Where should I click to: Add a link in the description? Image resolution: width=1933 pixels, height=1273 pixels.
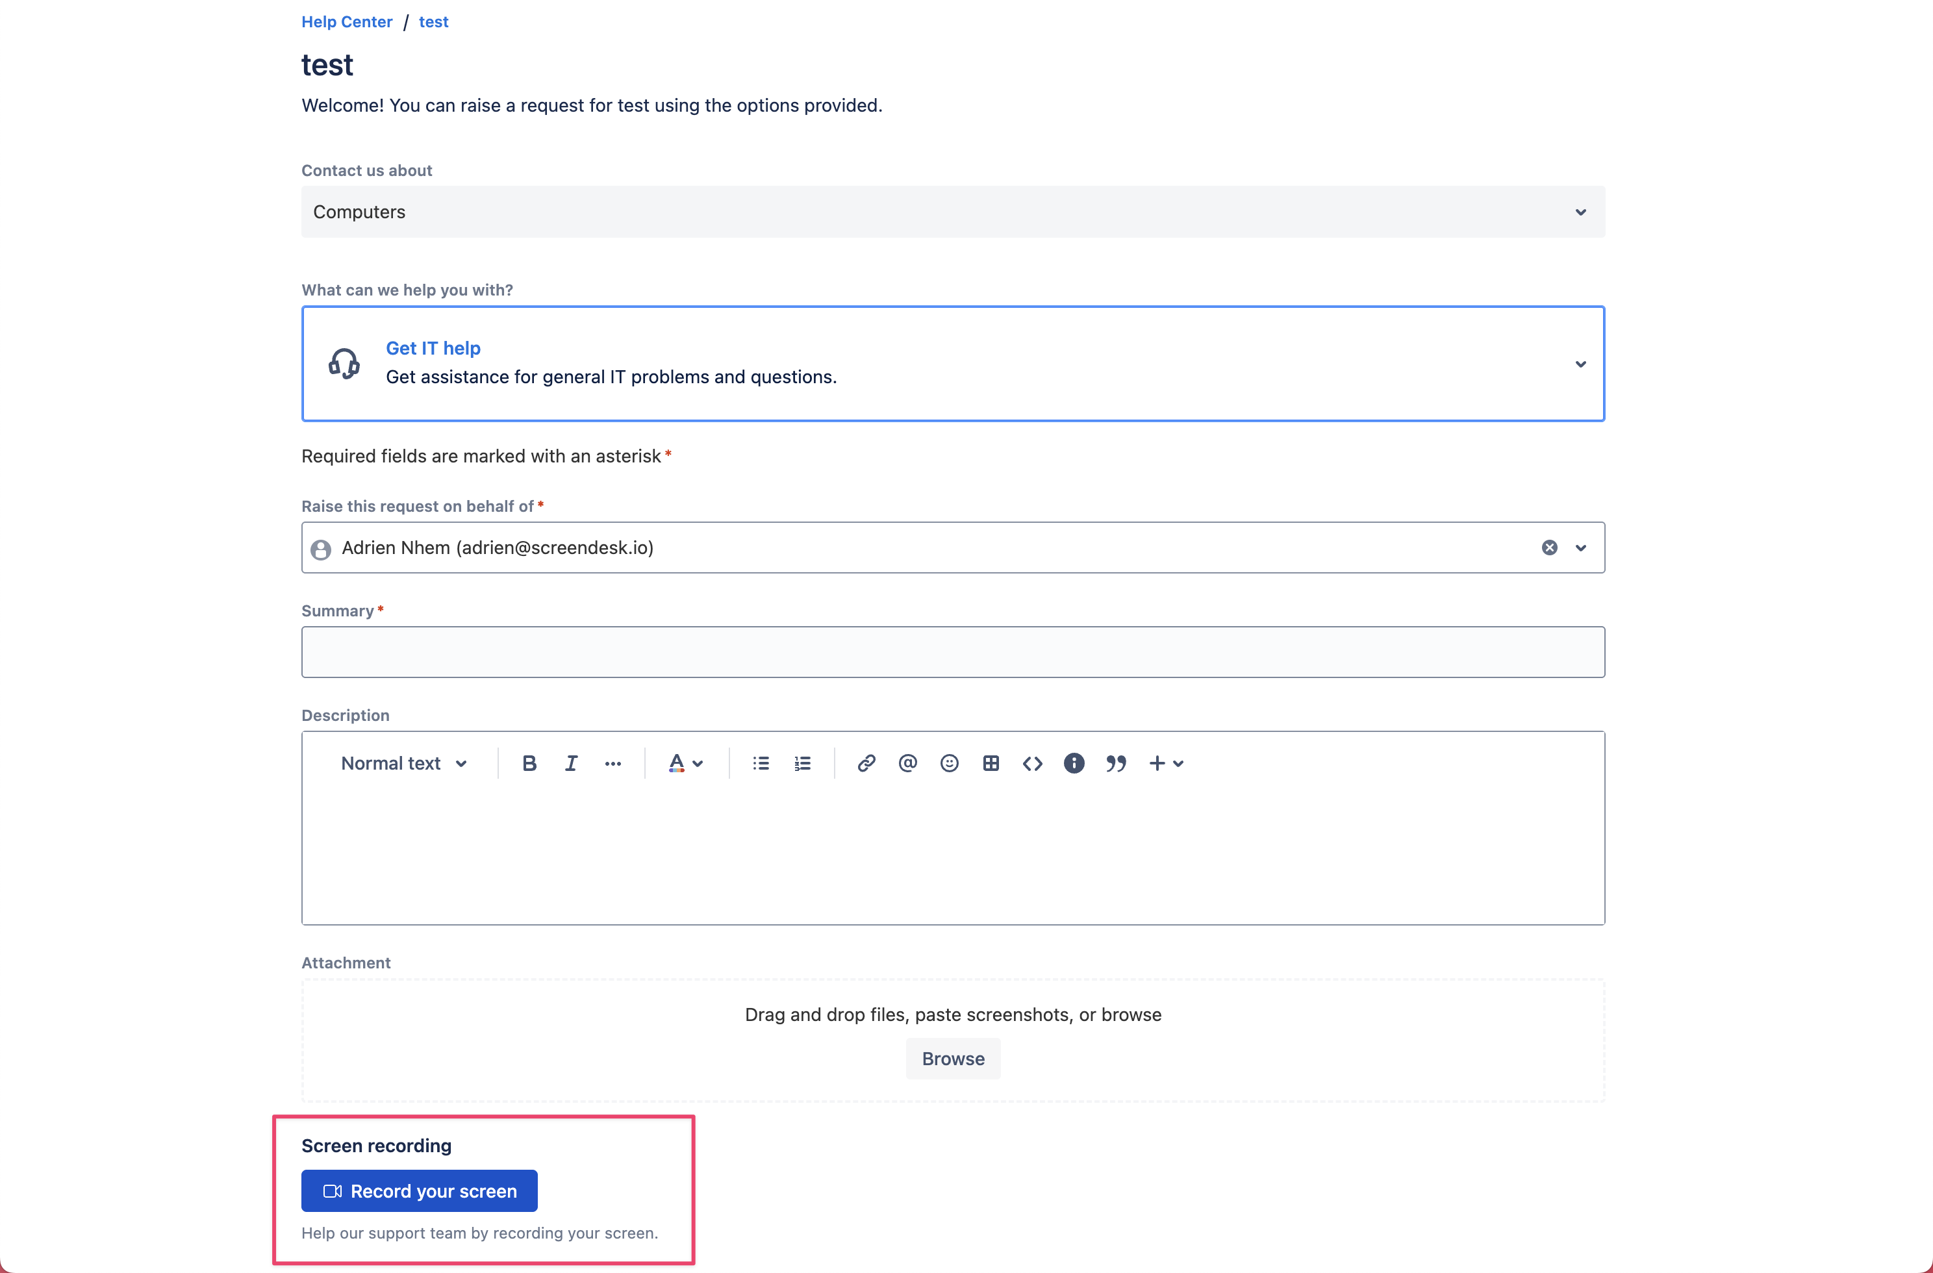coord(866,763)
